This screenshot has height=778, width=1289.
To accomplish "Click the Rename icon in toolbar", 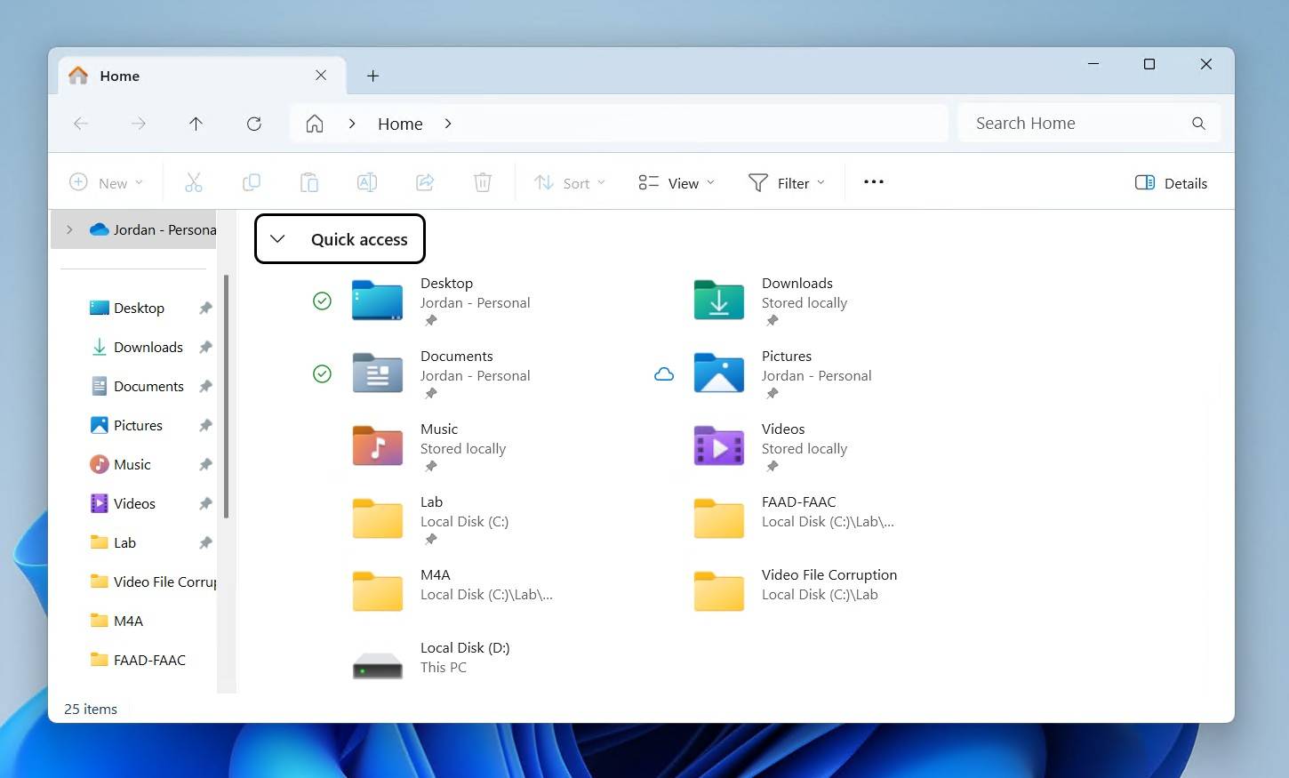I will click(366, 183).
